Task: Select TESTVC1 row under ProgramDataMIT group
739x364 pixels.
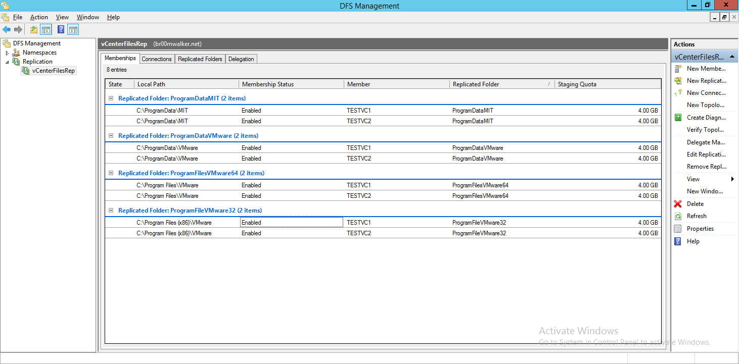Action: pyautogui.click(x=383, y=111)
